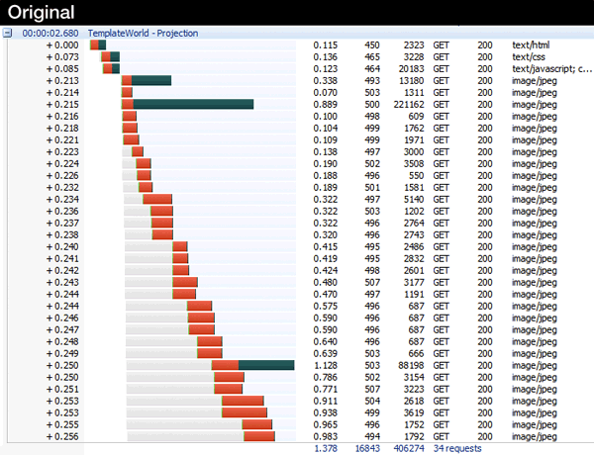Image resolution: width=594 pixels, height=455 pixels.
Task: Select the TemplateWorld - Projection page title
Action: point(143,34)
